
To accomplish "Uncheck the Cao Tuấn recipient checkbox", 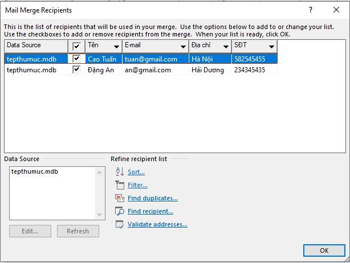I will point(76,59).
